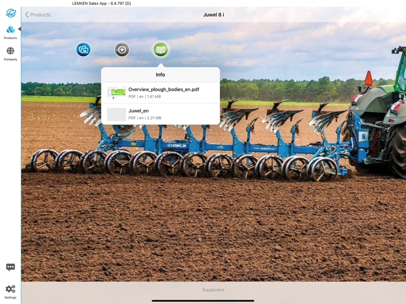406x304 pixels.
Task: Collapse sidebar using the small arrow handle
Action: [x=19, y=29]
